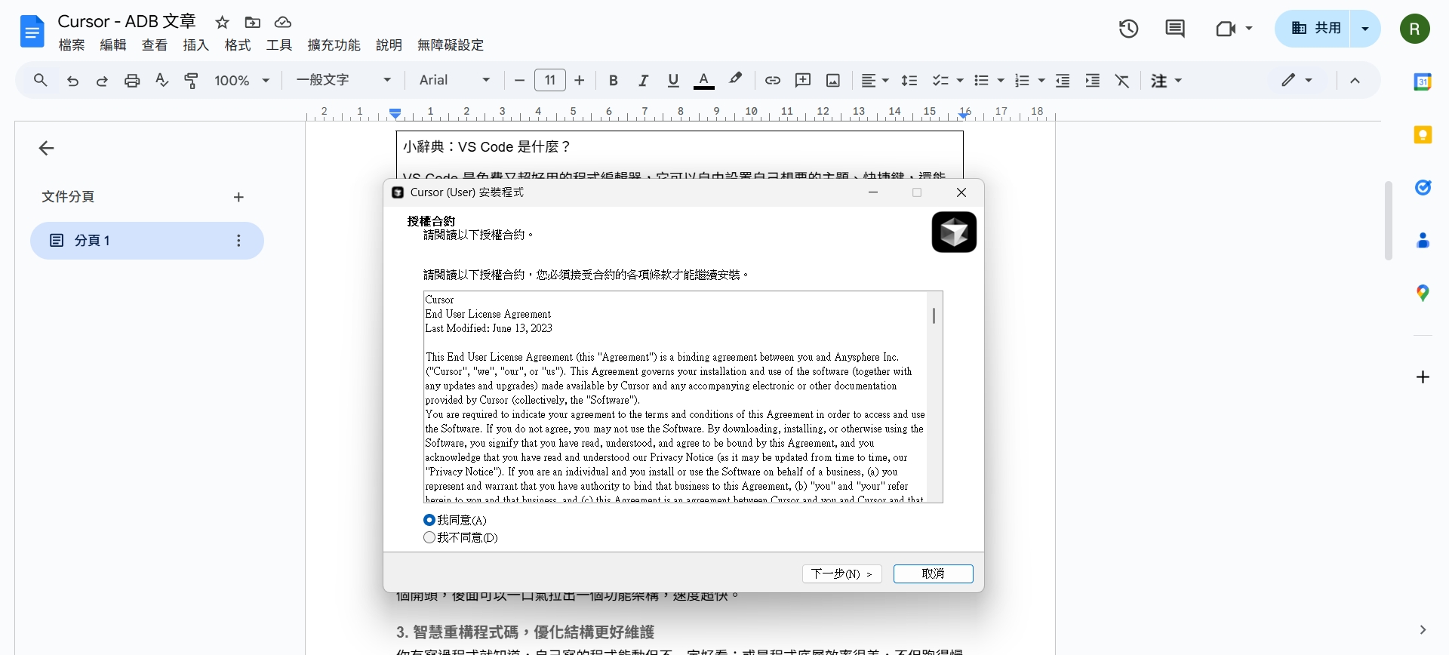Open text color picker
Image resolution: width=1449 pixels, height=655 pixels.
tap(703, 80)
